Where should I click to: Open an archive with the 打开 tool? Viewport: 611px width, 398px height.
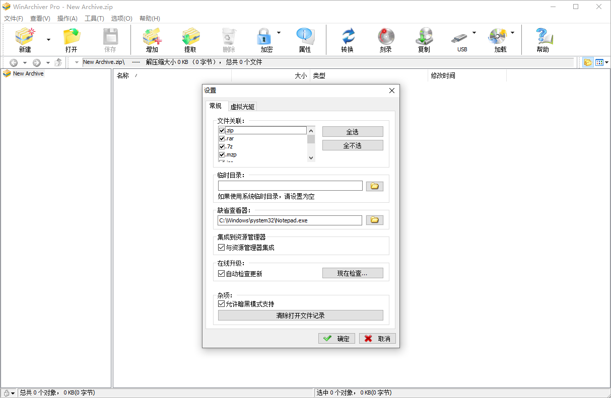[x=71, y=40]
